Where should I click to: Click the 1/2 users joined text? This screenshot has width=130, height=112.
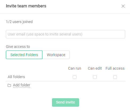coord(19,22)
